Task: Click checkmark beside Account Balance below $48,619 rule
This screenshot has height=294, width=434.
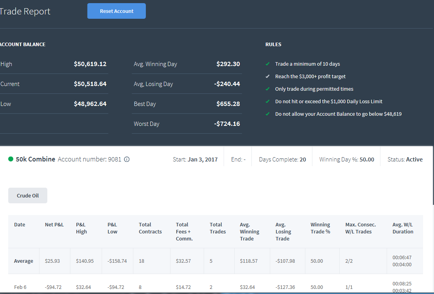Action: pyautogui.click(x=267, y=114)
